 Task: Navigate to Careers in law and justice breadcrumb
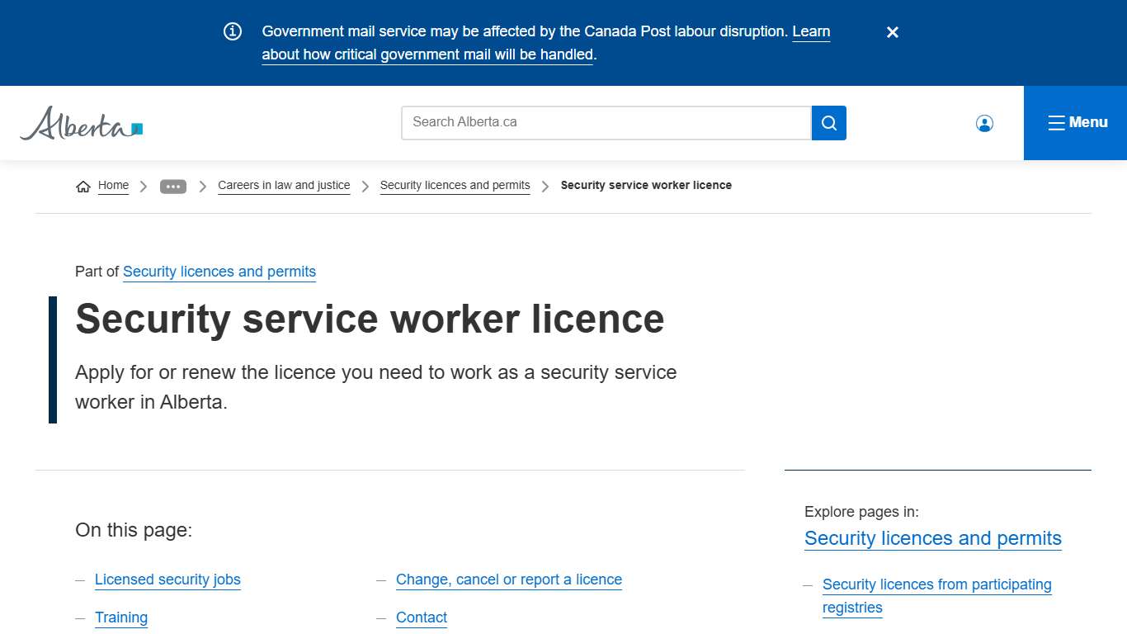(284, 185)
